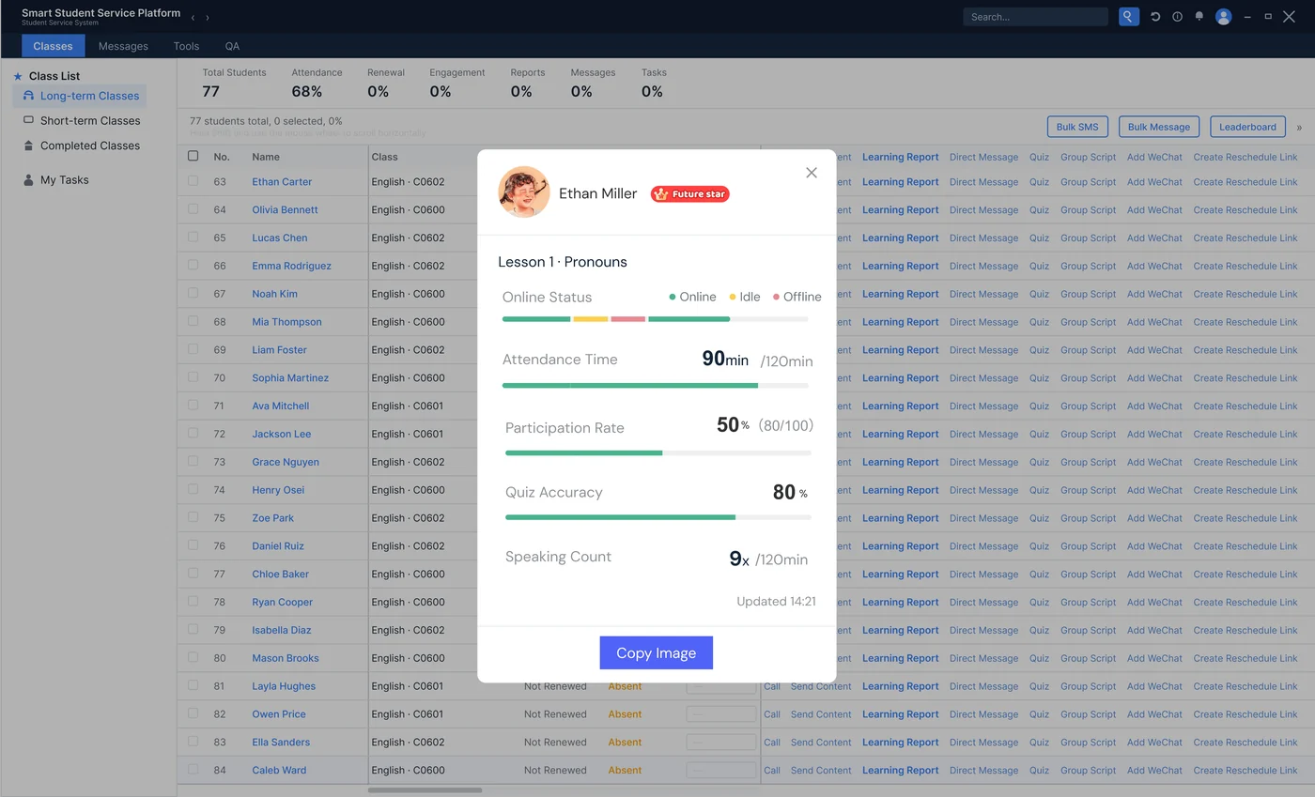Select Short-term Classes in sidebar

90,120
